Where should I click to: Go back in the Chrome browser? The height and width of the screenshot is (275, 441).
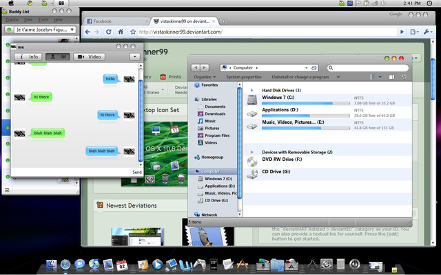[88, 32]
